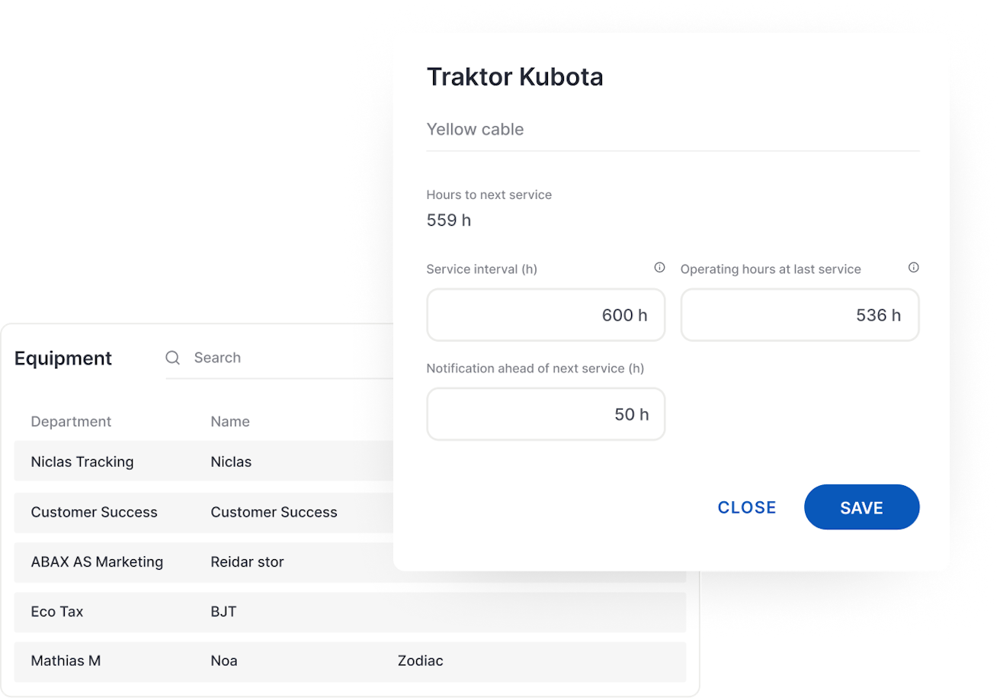This screenshot has width=1000, height=698.
Task: Select the ABAX AS Marketing cell
Action: (97, 562)
